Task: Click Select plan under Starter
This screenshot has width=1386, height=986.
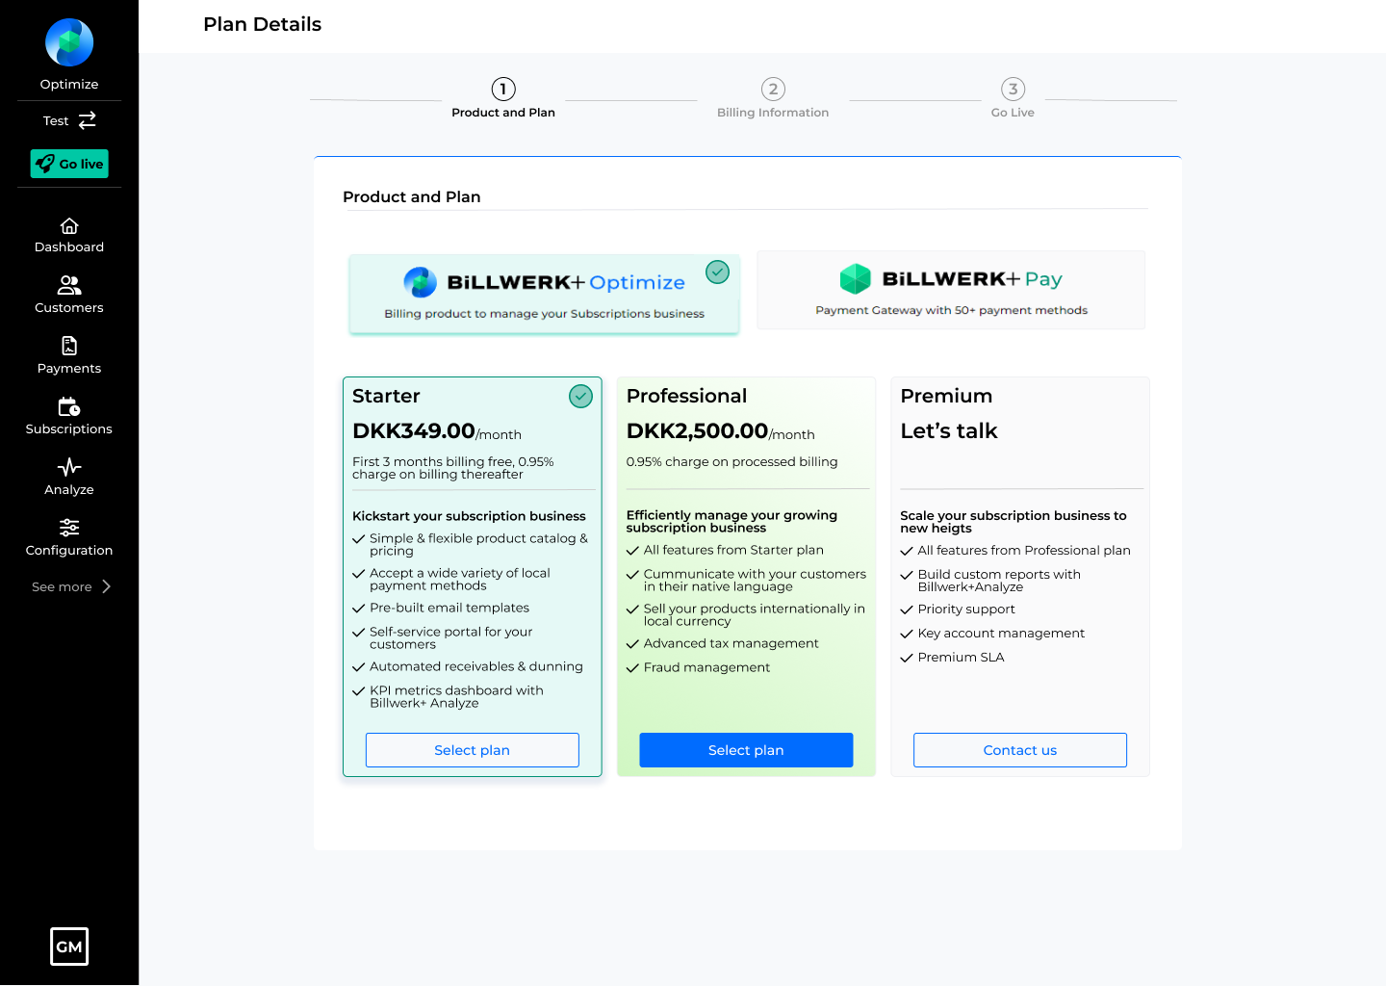Action: coord(473,750)
